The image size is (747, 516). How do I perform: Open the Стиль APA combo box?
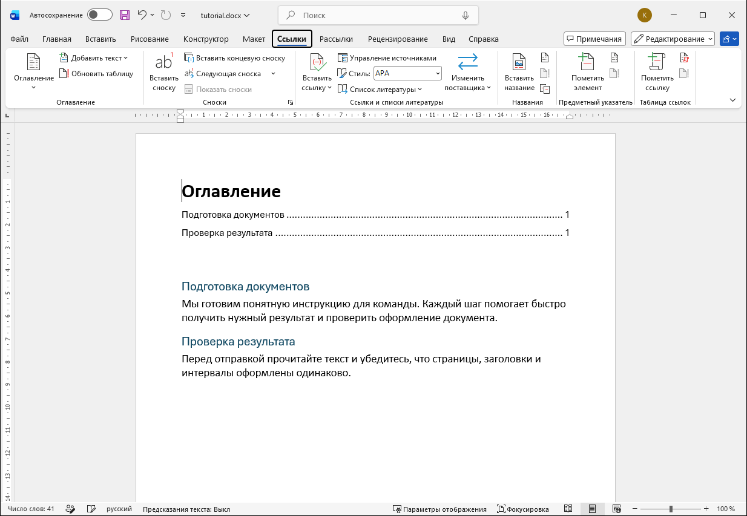tap(407, 73)
